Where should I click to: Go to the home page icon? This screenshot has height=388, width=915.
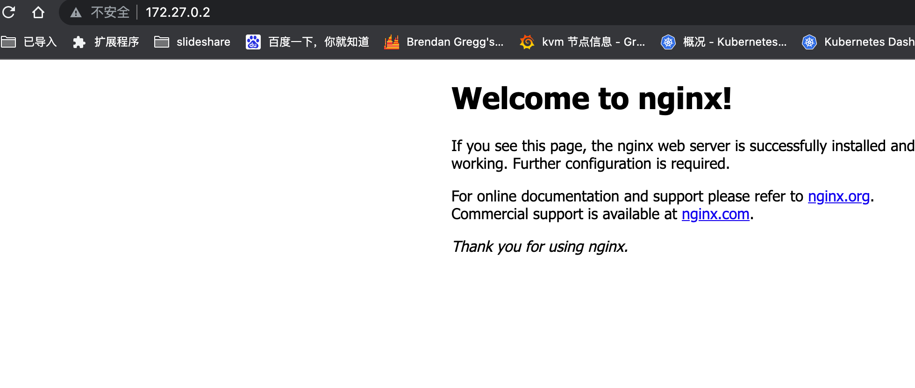tap(38, 12)
